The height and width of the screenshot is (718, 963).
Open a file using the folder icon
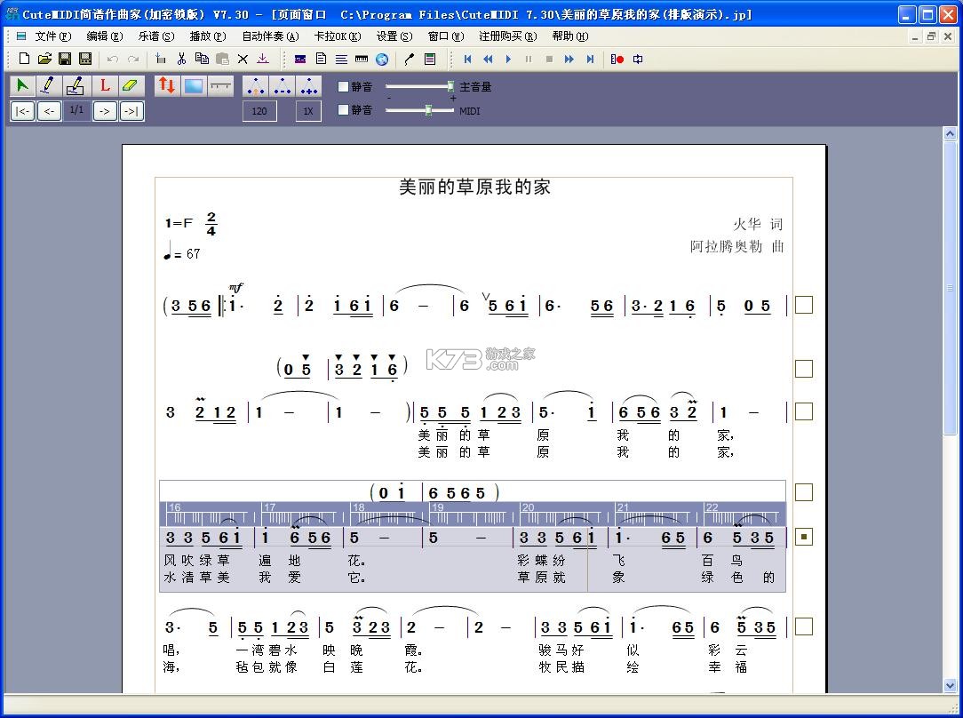(44, 59)
